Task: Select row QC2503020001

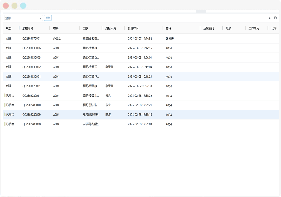Action: pos(141,86)
